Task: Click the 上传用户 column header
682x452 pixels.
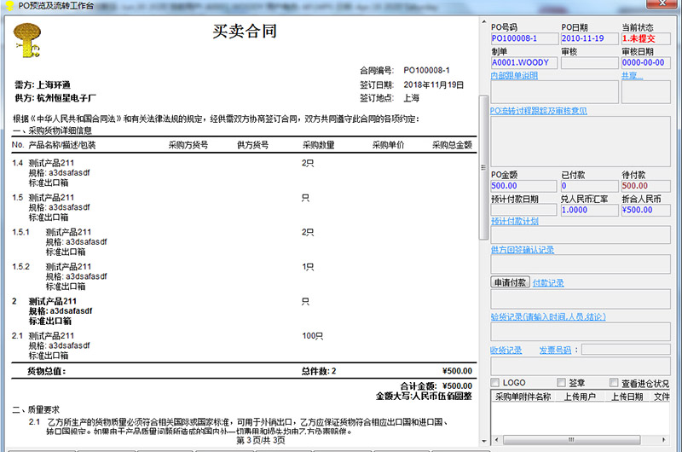Action: click(x=580, y=397)
